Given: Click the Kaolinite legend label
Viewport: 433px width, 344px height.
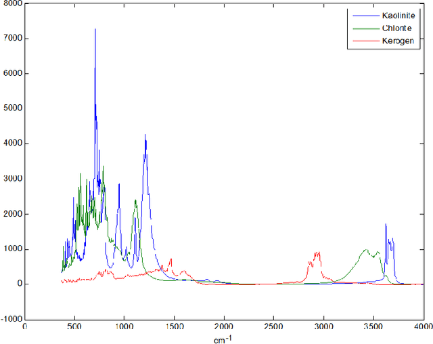Looking at the screenshot, I should (396, 16).
